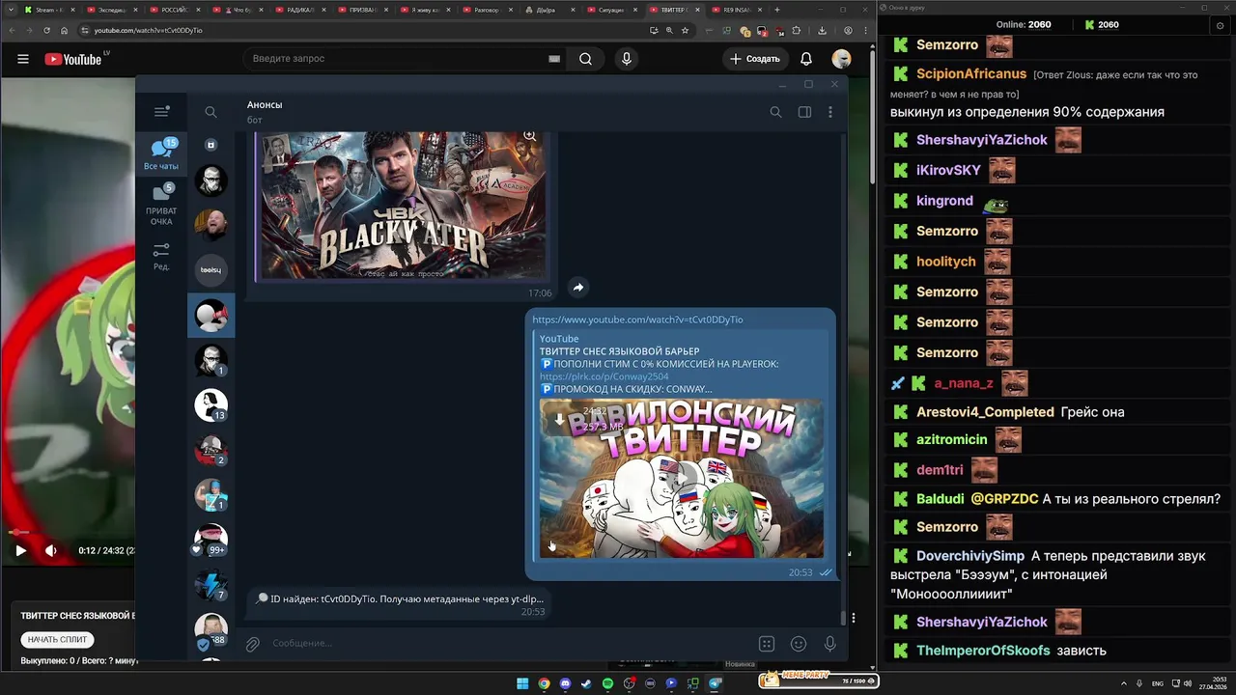This screenshot has width=1236, height=695.
Task: Start YouTube voice search microphone
Action: 627,59
